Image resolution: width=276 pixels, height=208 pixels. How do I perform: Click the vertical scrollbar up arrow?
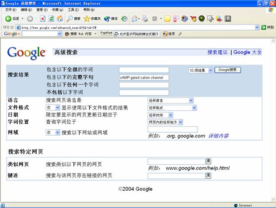[x=273, y=41]
